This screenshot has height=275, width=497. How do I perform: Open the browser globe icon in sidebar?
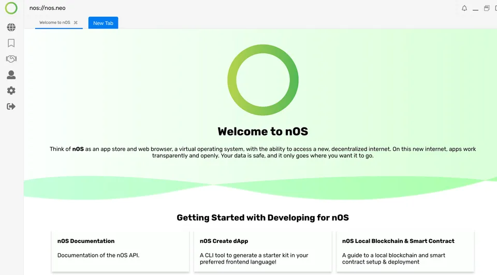(11, 27)
